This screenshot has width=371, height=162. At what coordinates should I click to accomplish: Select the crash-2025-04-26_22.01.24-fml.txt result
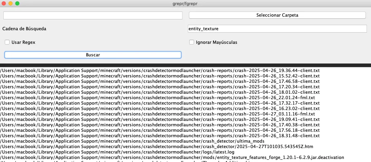click(157, 97)
